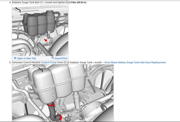The width and height of the screenshot is (180, 122).
Task: Click callout 2 in the hose diagram
Action: pyautogui.click(x=45, y=120)
